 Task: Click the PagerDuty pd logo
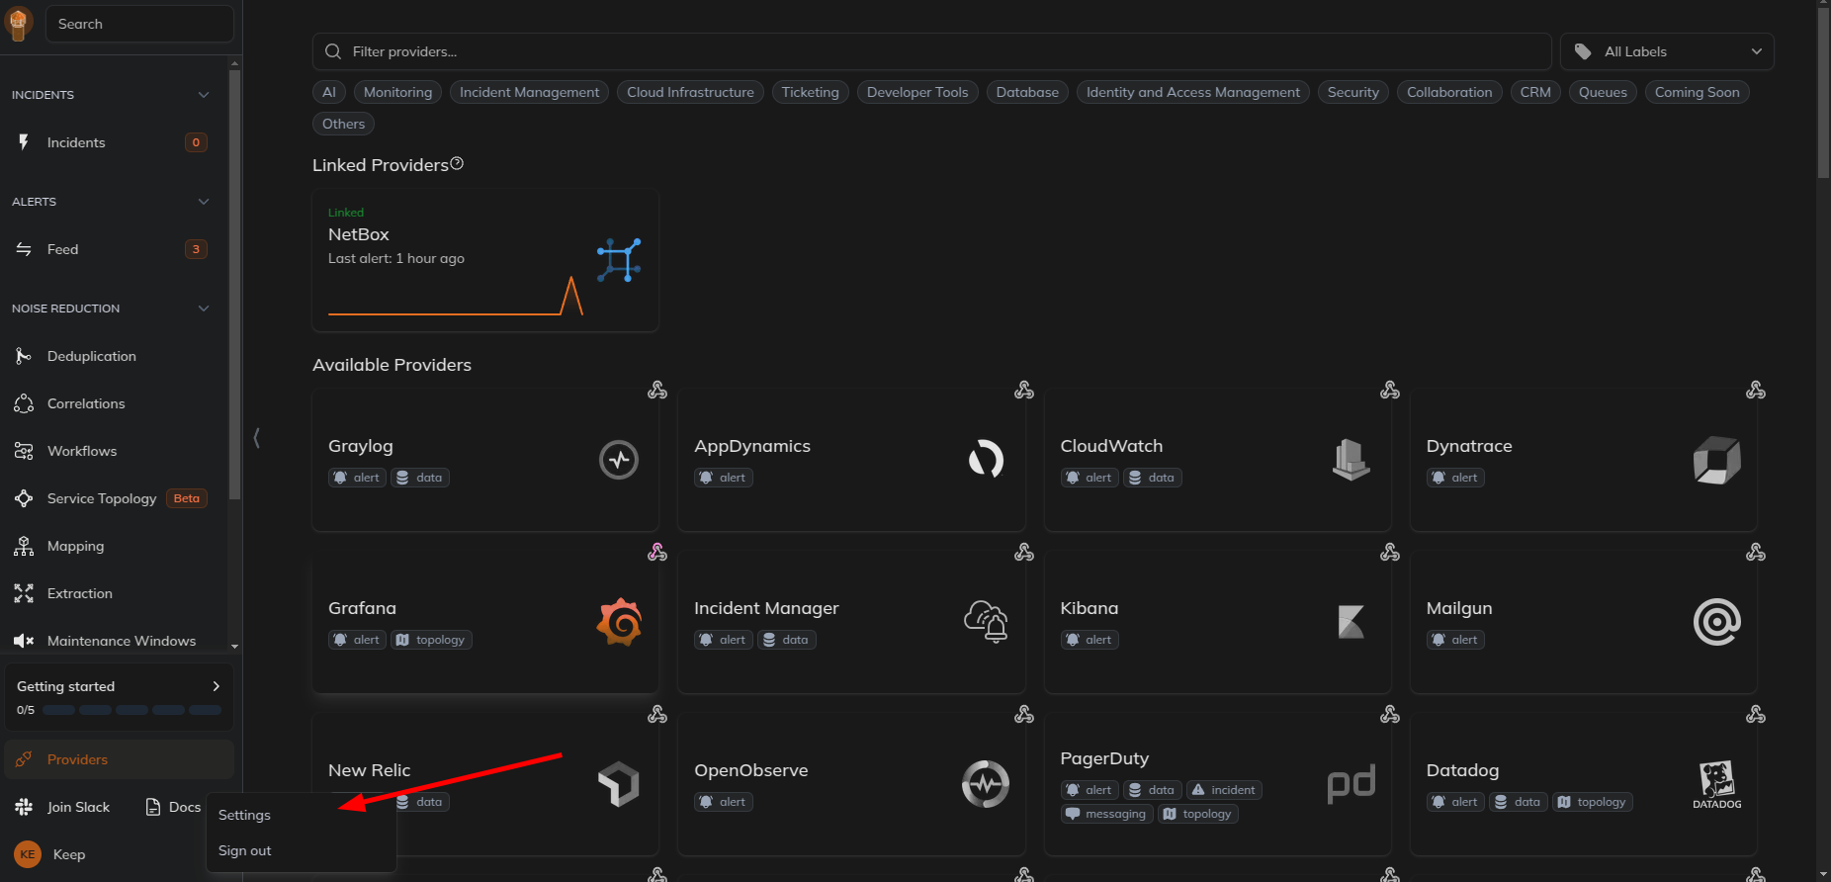pos(1351,784)
